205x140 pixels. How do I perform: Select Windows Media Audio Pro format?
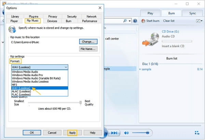coord(40,75)
